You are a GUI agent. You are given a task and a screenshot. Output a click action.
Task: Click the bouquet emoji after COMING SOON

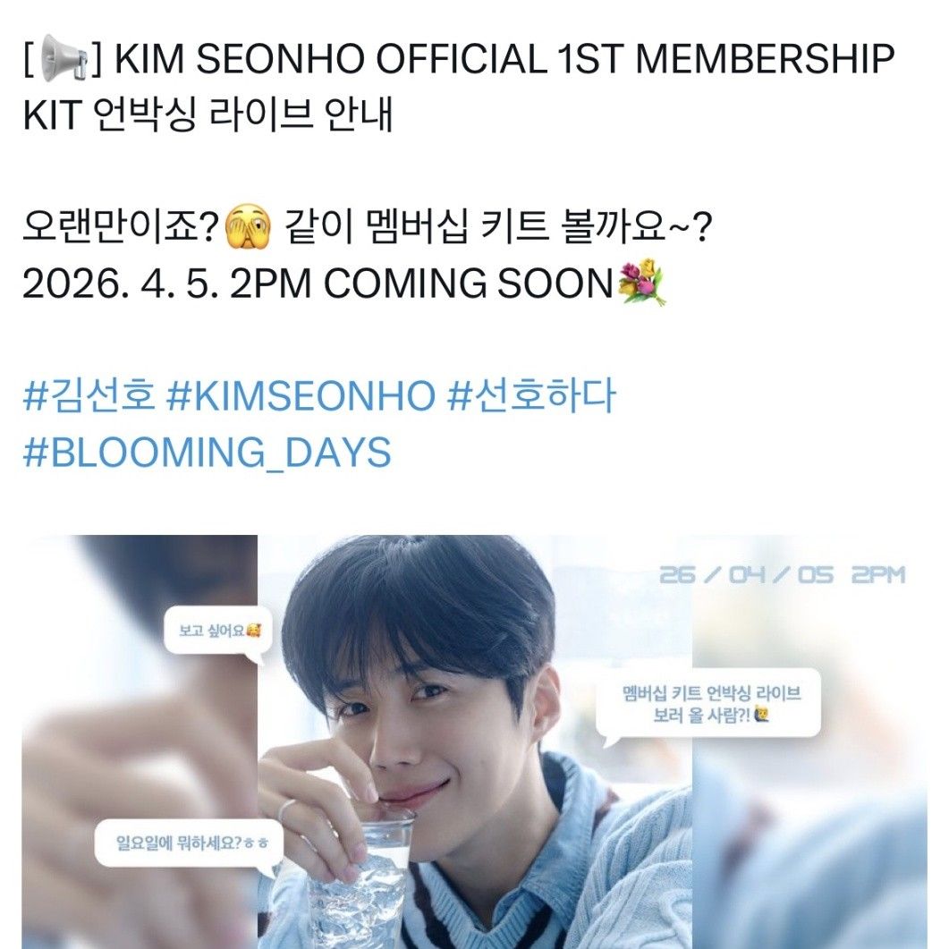click(x=642, y=283)
